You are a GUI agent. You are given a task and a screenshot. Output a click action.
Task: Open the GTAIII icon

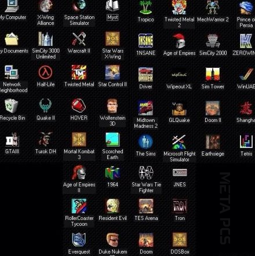12,139
